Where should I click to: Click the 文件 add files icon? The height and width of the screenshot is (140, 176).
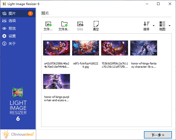coord(48,24)
